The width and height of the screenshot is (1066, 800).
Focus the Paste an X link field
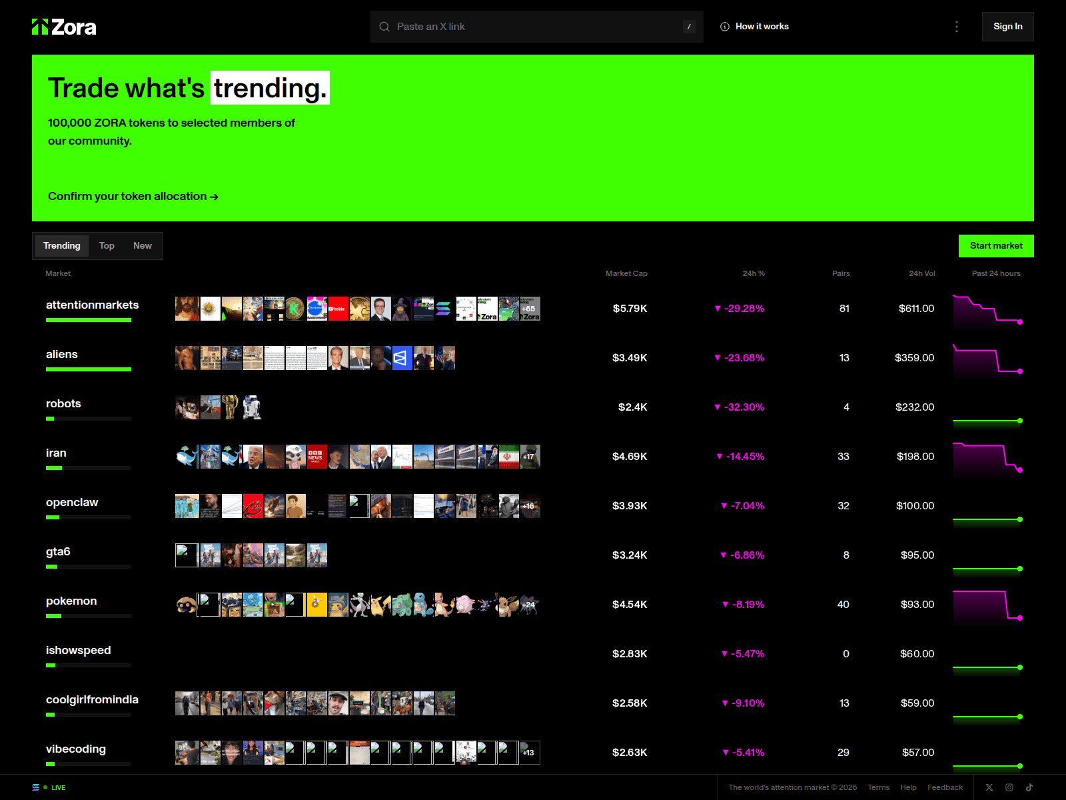pyautogui.click(x=537, y=27)
